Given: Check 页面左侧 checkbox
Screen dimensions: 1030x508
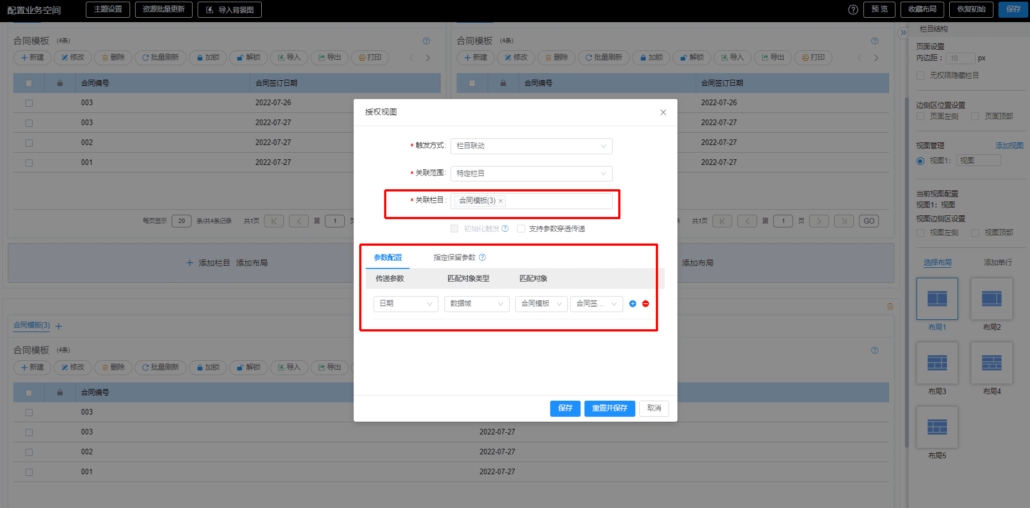Looking at the screenshot, I should pyautogui.click(x=920, y=116).
